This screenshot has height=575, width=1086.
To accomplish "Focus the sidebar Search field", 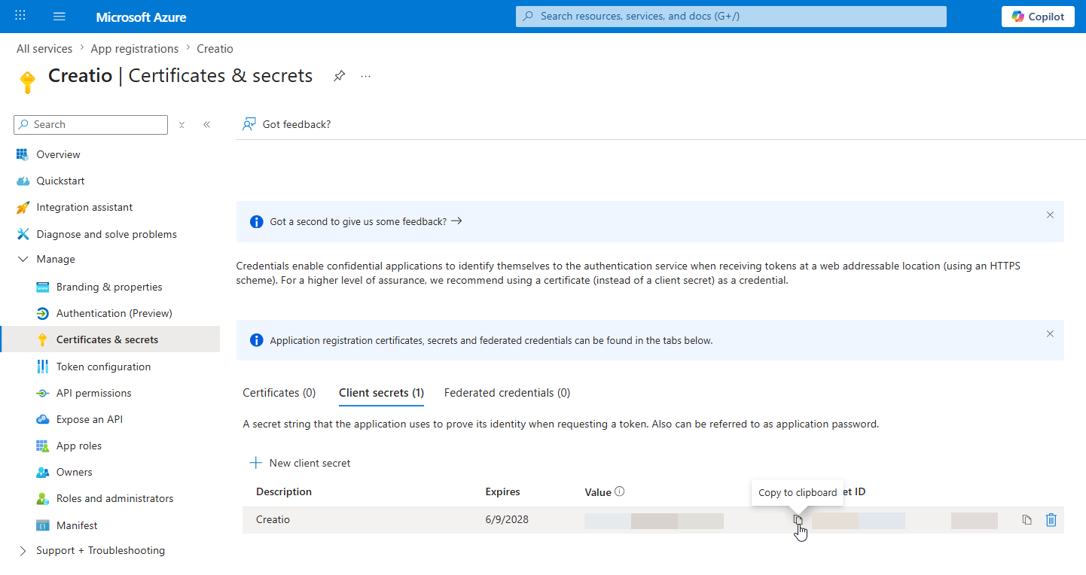I will tap(90, 125).
